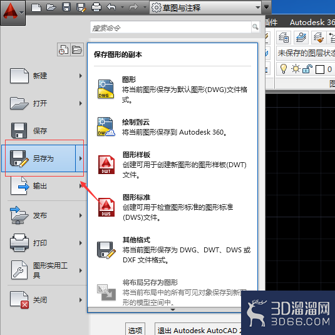Click the Undo arrow icon

tap(111, 8)
